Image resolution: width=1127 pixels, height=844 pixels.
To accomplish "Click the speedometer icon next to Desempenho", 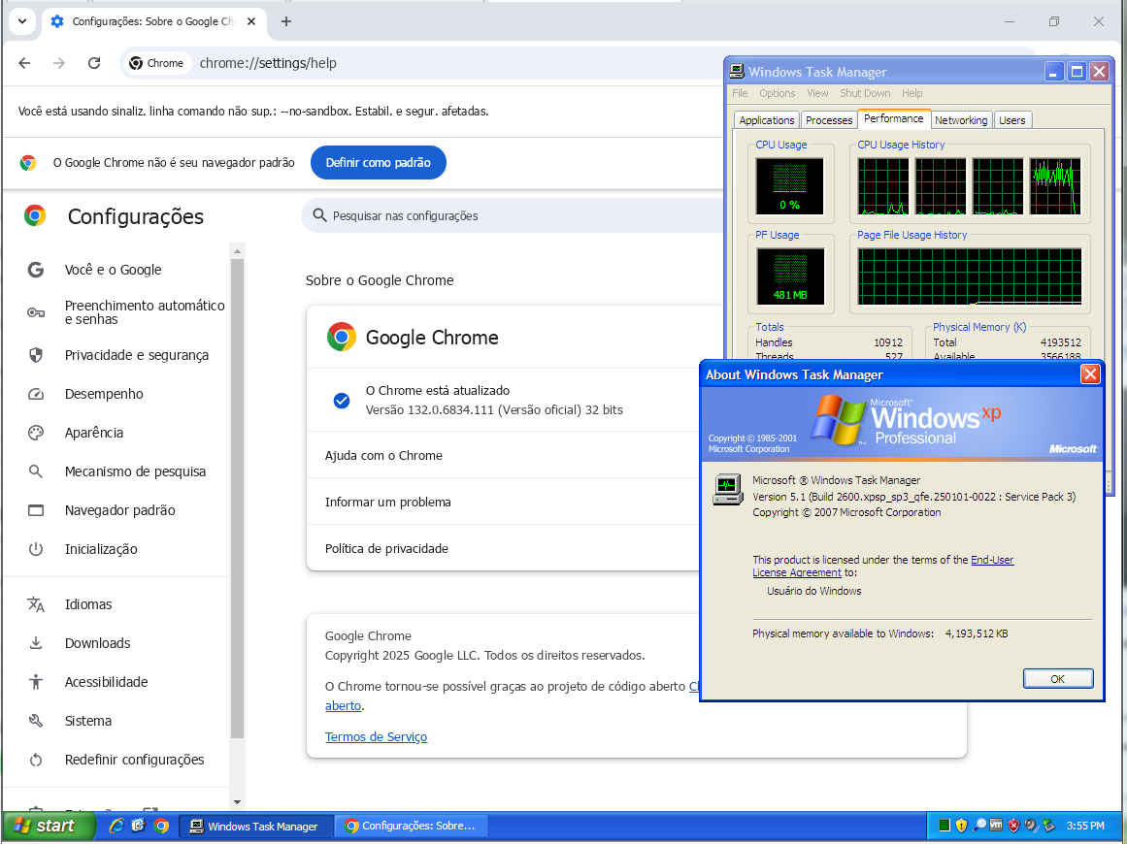I will pos(36,394).
